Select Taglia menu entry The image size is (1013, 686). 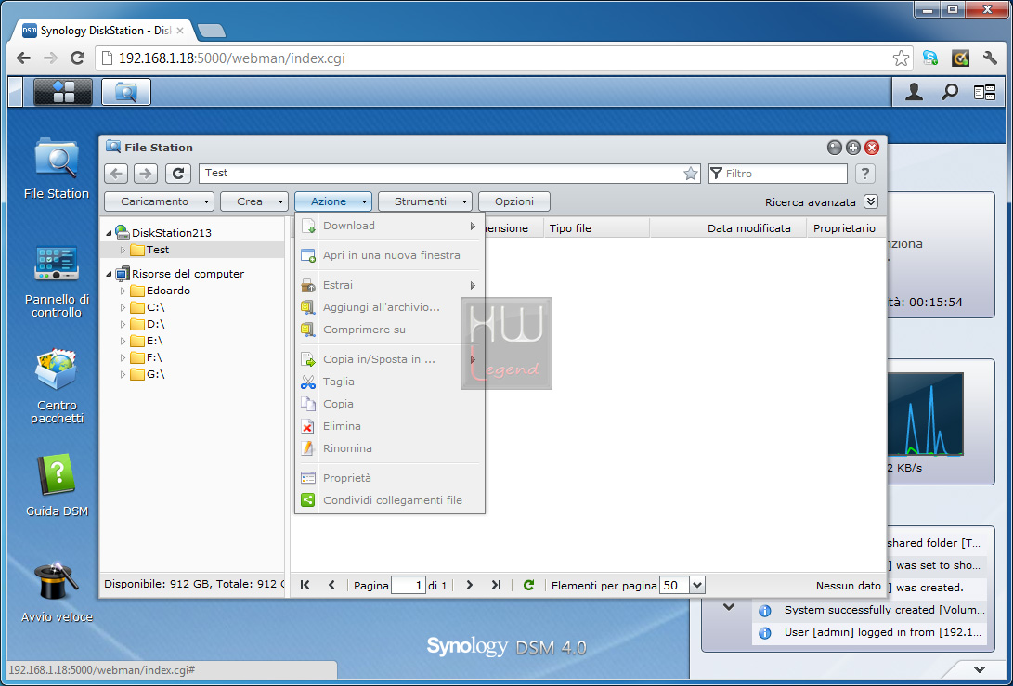point(390,382)
